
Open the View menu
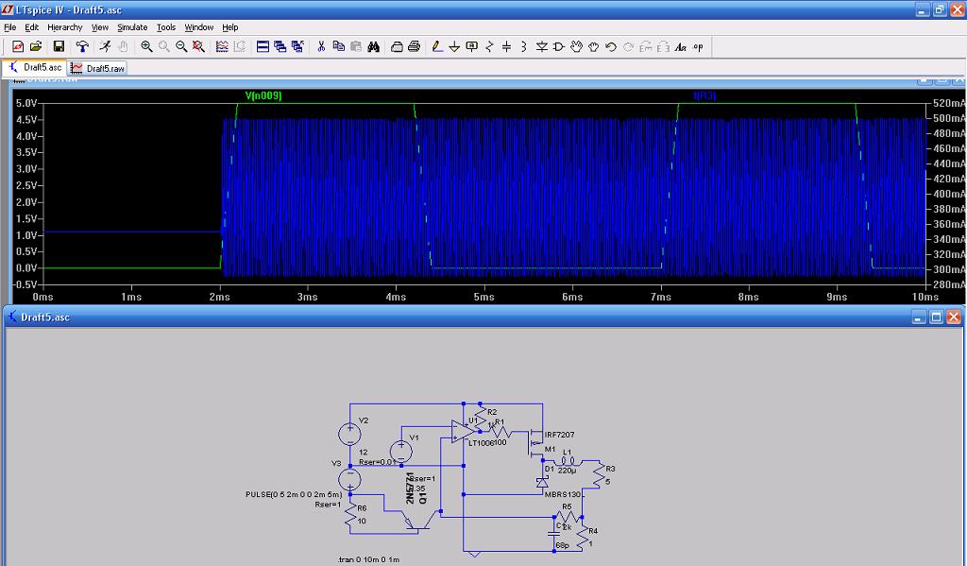[x=100, y=27]
